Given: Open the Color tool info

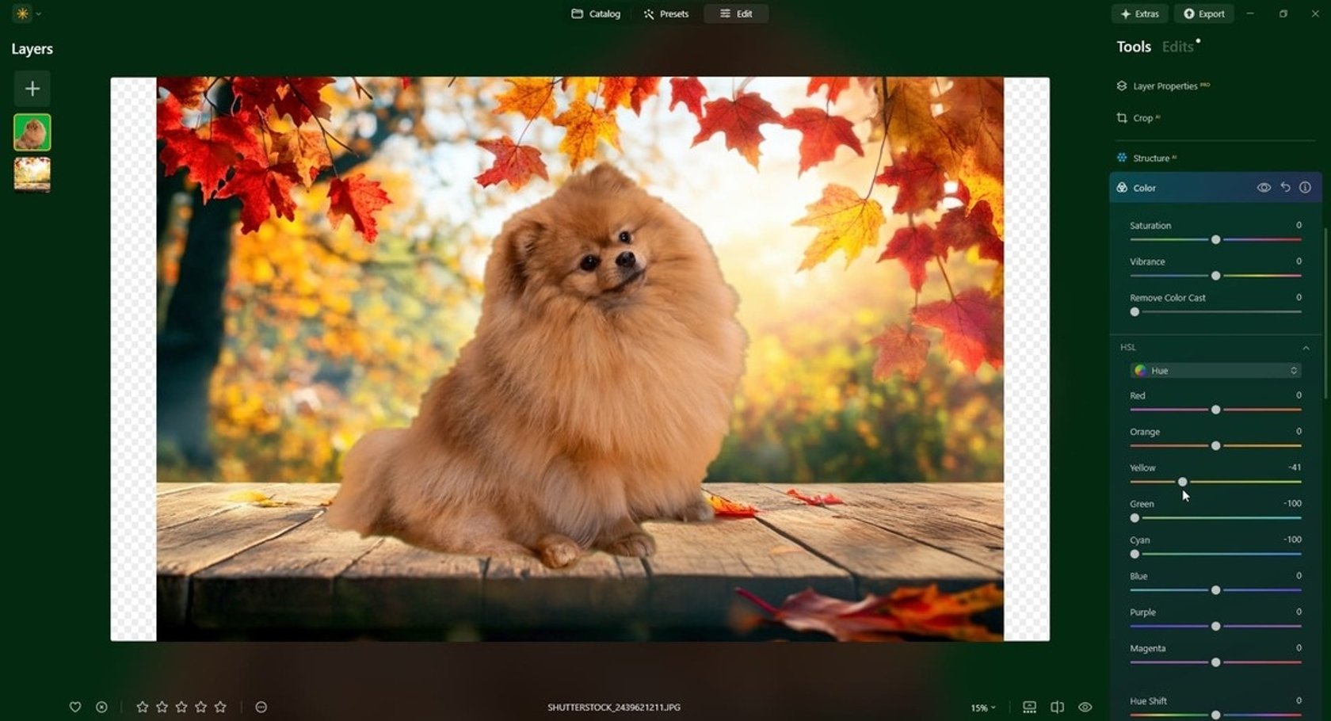Looking at the screenshot, I should point(1306,187).
